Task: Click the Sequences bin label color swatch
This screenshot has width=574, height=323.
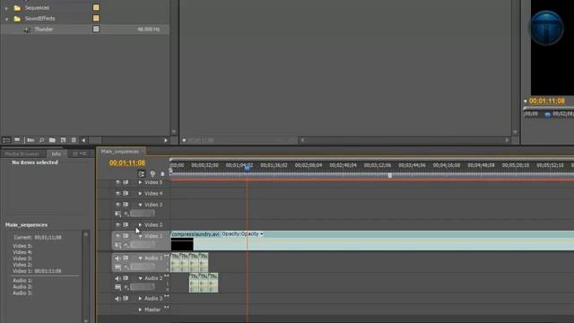Action: 96,7
